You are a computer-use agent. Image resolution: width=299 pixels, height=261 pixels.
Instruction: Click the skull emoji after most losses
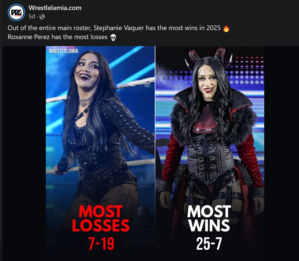113,37
